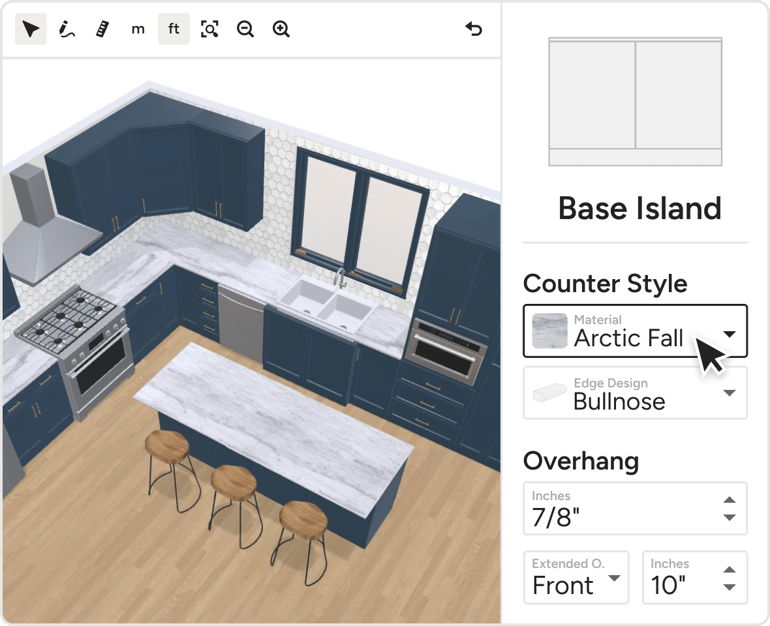The width and height of the screenshot is (770, 626).
Task: Decrease the 10" extended overhang value
Action: click(730, 587)
